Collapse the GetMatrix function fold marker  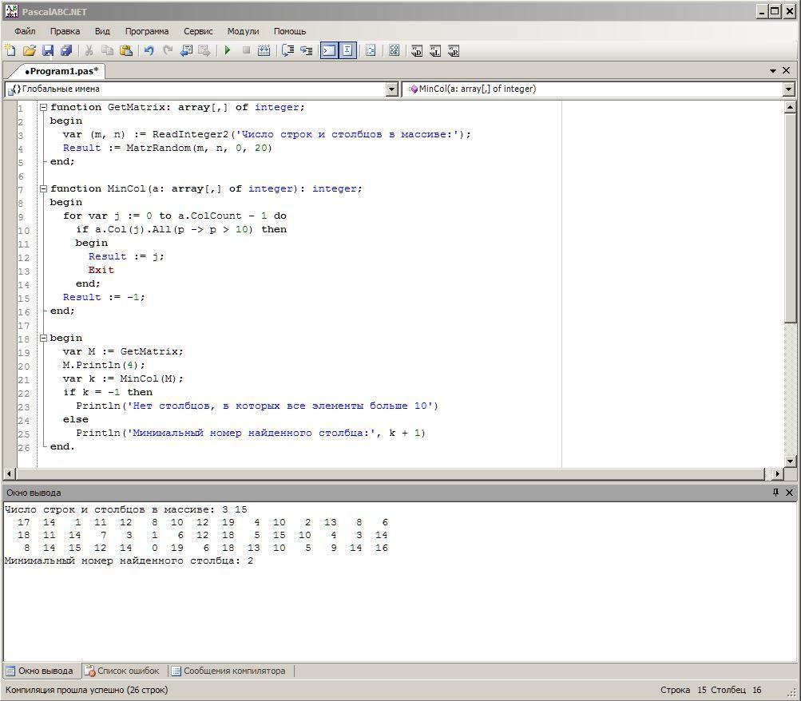click(44, 107)
